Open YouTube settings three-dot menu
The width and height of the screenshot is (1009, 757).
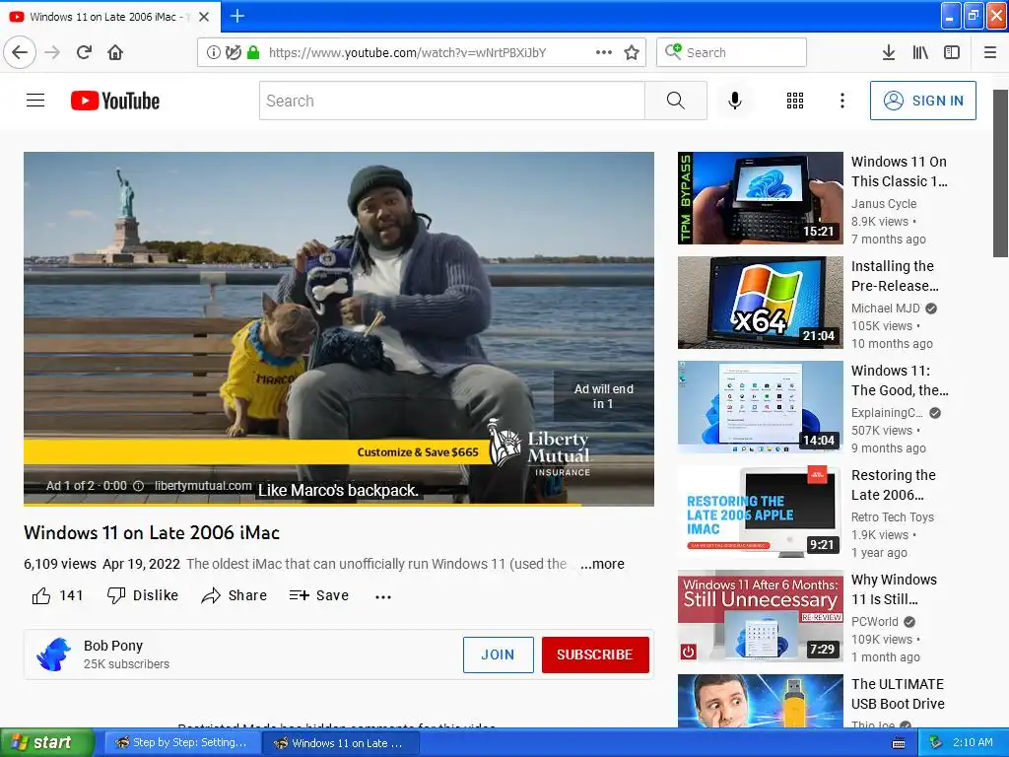[x=842, y=101]
